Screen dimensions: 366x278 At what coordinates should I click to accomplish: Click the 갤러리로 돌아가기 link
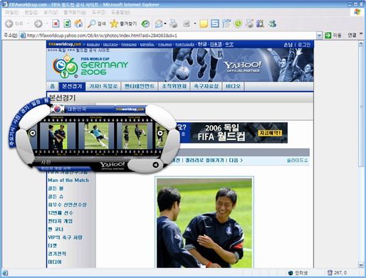pyautogui.click(x=204, y=161)
